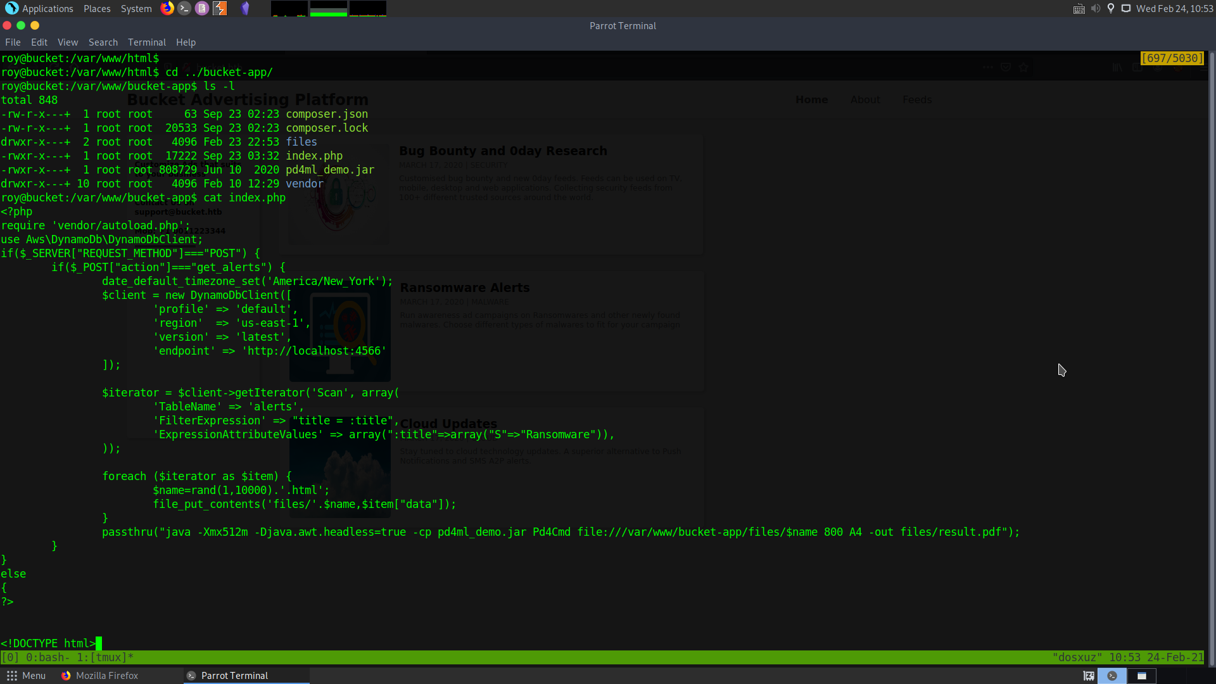1216x684 pixels.
Task: Open the keyboard layout indicator
Action: (1079, 8)
